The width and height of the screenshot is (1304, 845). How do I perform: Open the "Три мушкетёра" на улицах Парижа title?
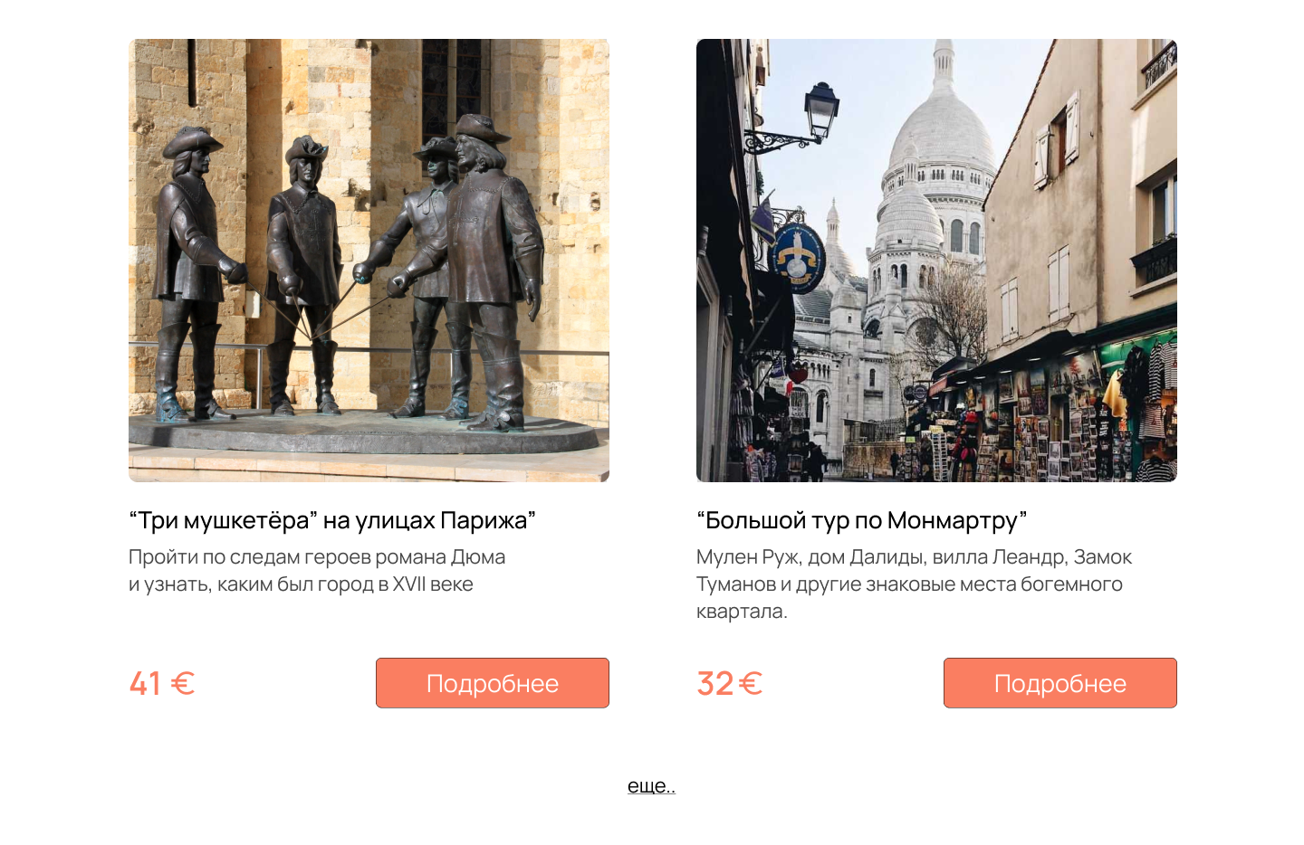[x=332, y=520]
